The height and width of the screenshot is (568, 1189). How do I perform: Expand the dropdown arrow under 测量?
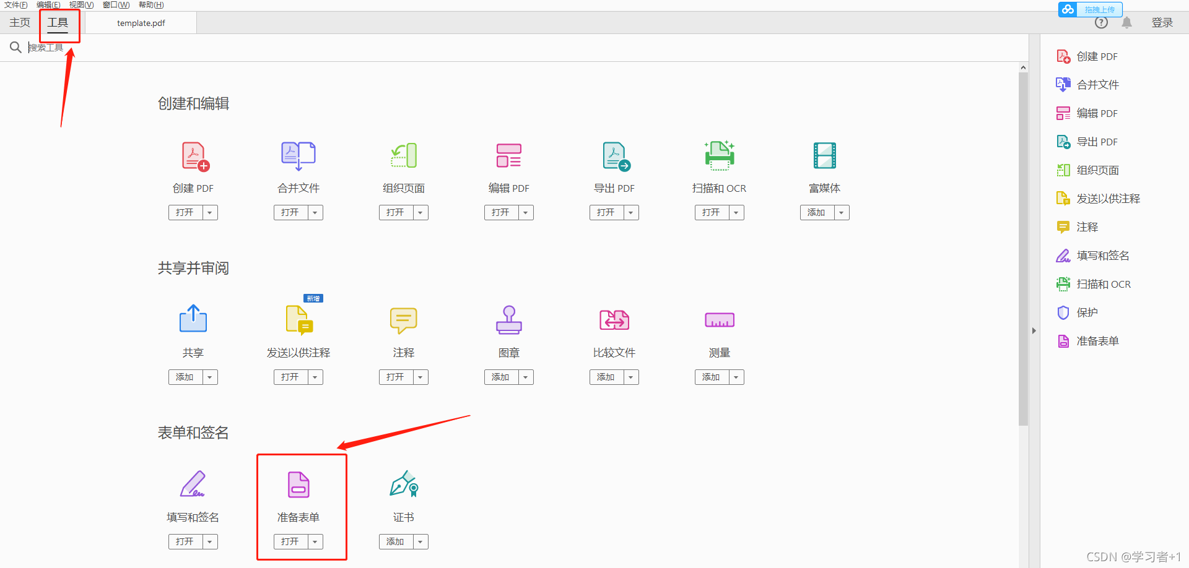point(736,377)
